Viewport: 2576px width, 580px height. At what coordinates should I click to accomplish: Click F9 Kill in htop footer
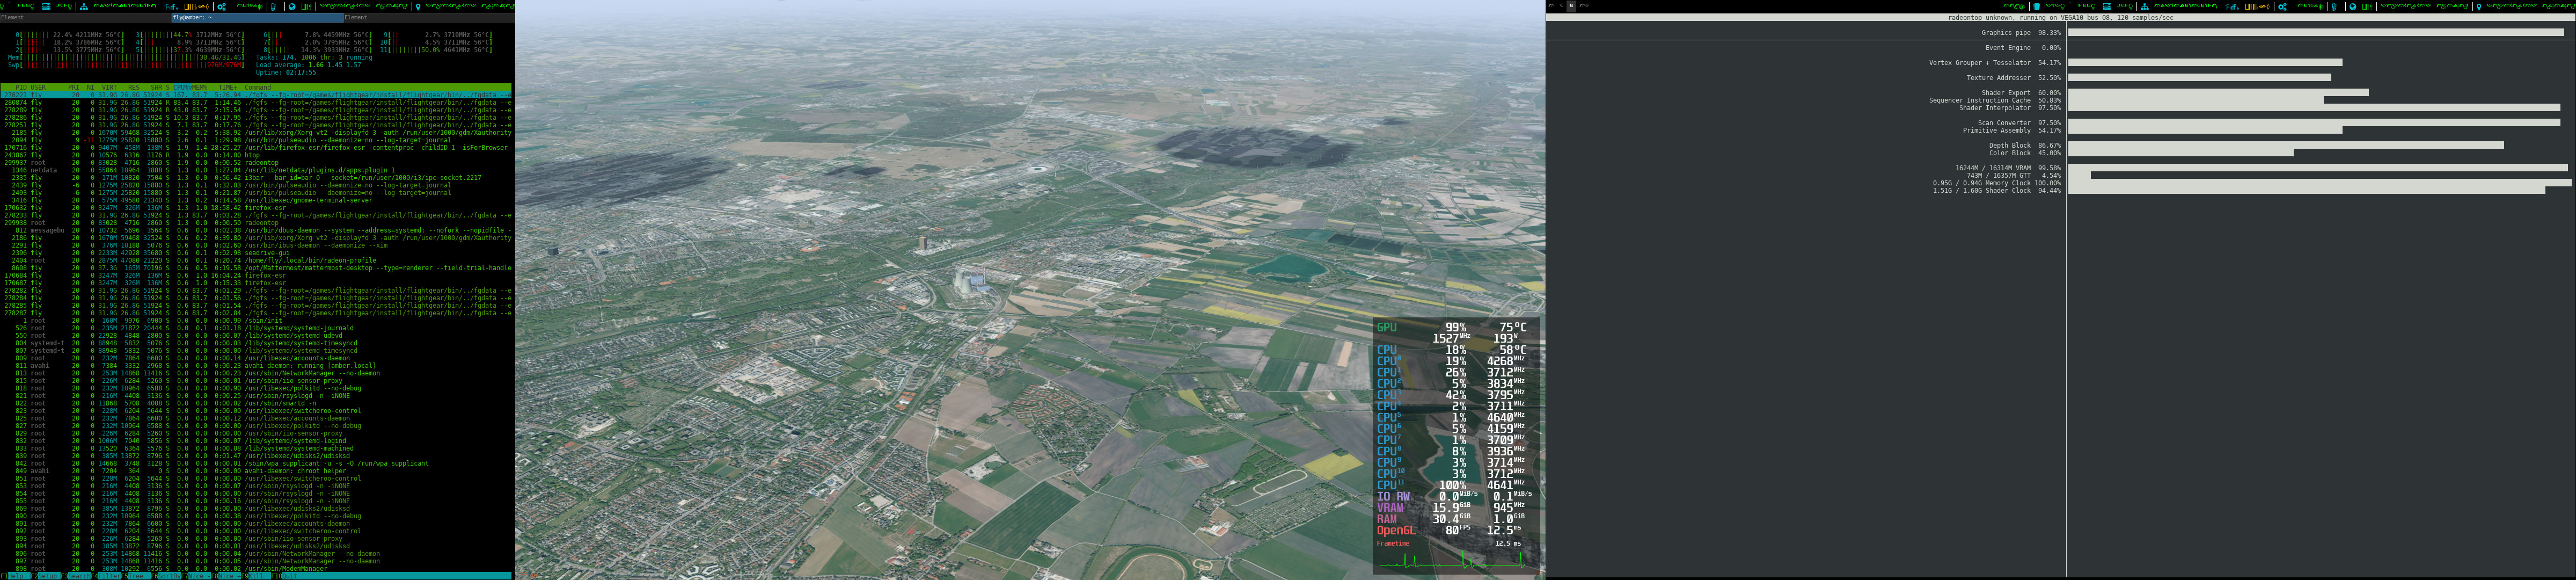point(255,576)
